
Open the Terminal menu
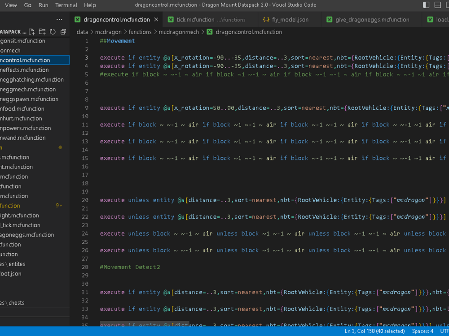coord(66,5)
